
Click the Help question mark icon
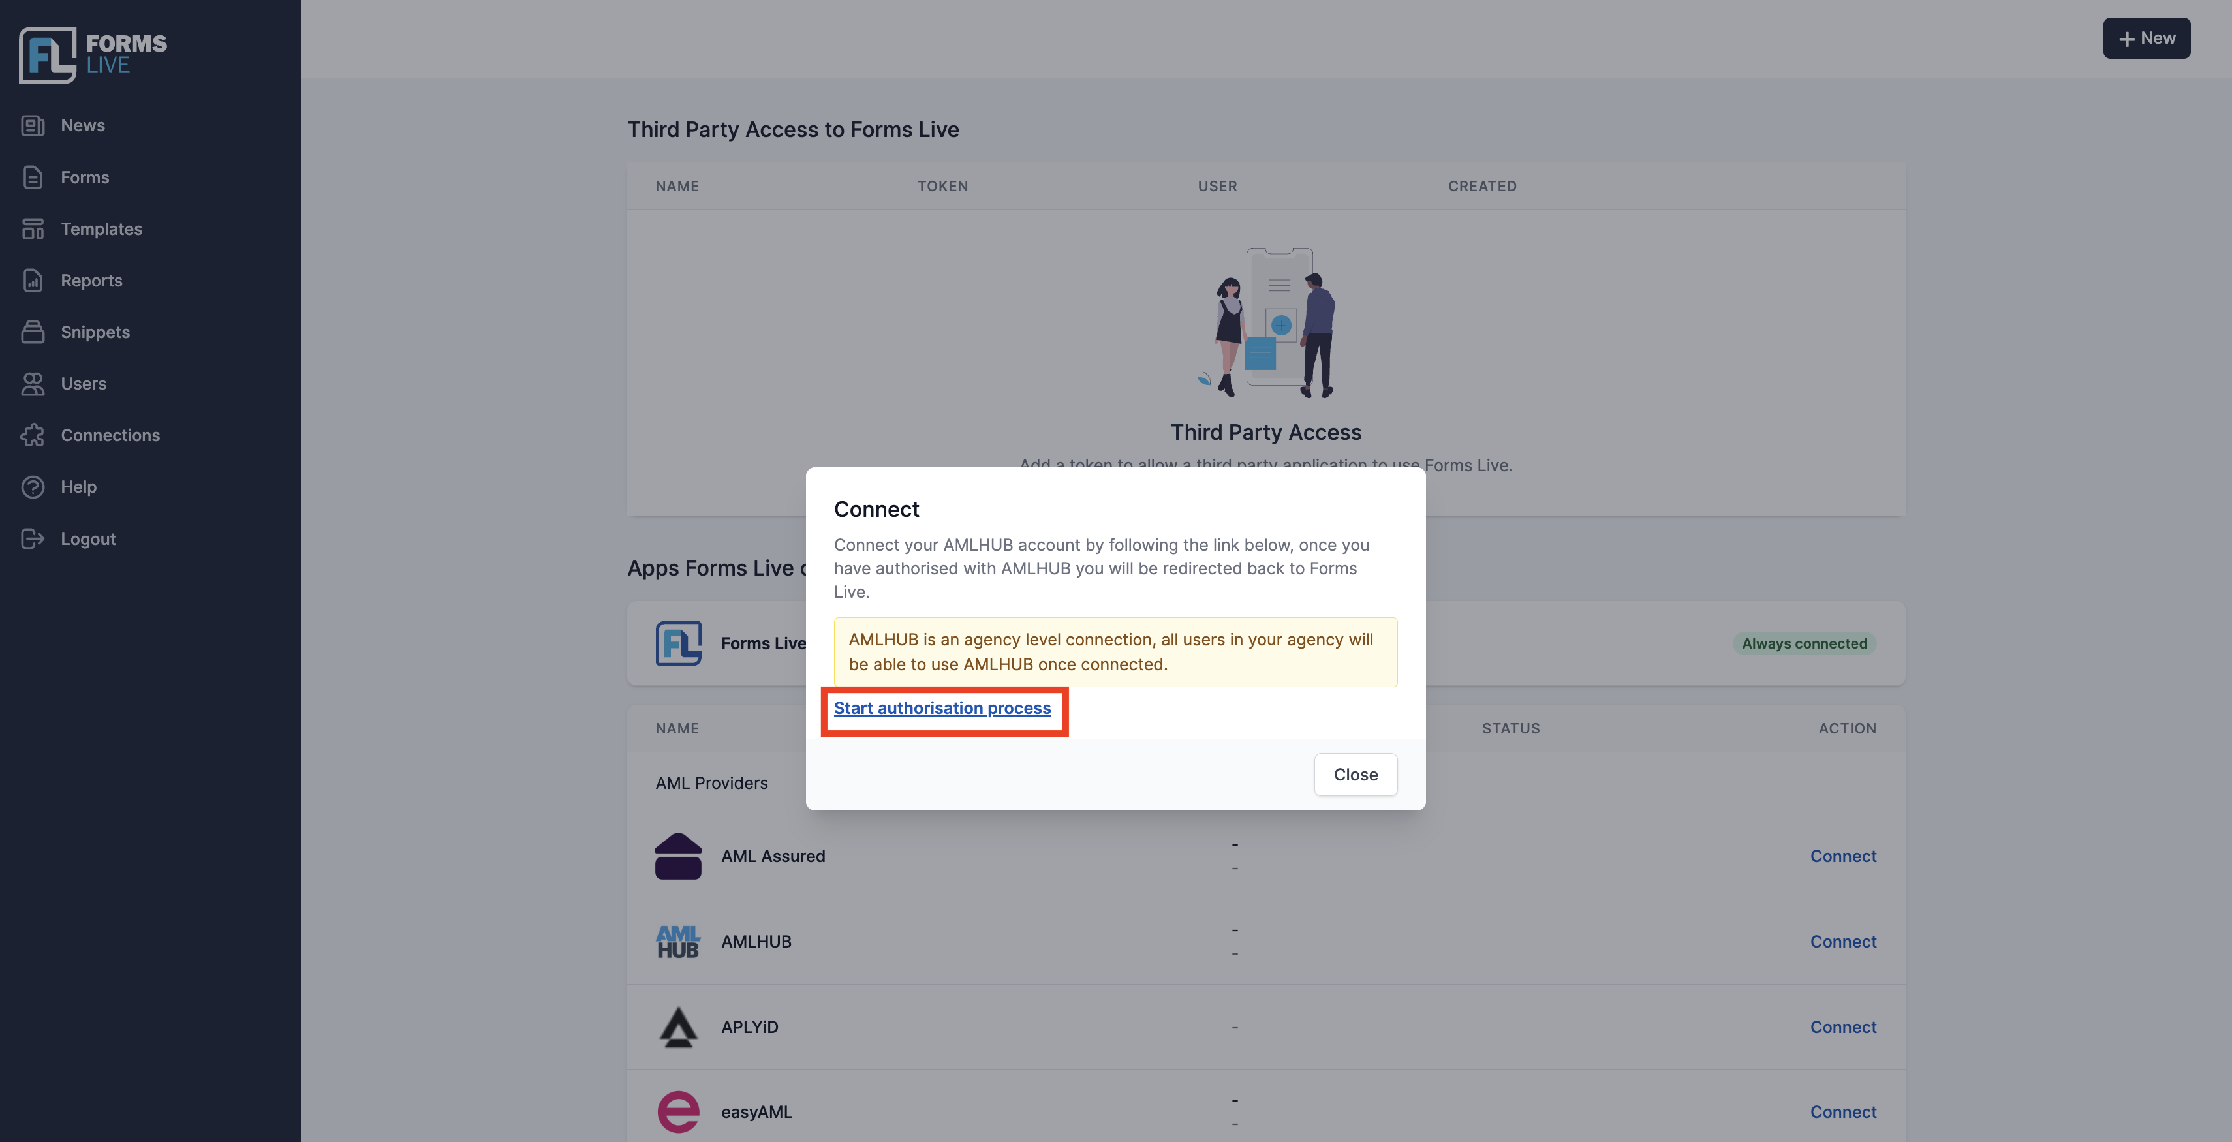click(33, 487)
